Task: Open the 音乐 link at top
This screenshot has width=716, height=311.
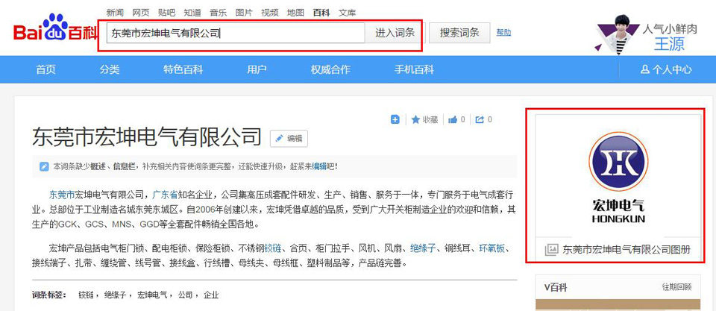Action: pyautogui.click(x=219, y=13)
